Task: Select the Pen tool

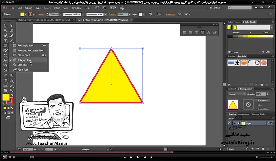Action: pos(5,36)
